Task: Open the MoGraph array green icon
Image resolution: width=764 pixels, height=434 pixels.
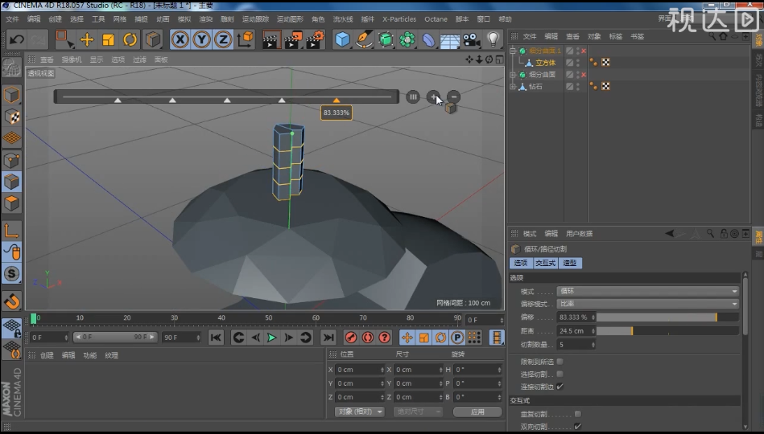Action: pyautogui.click(x=407, y=39)
